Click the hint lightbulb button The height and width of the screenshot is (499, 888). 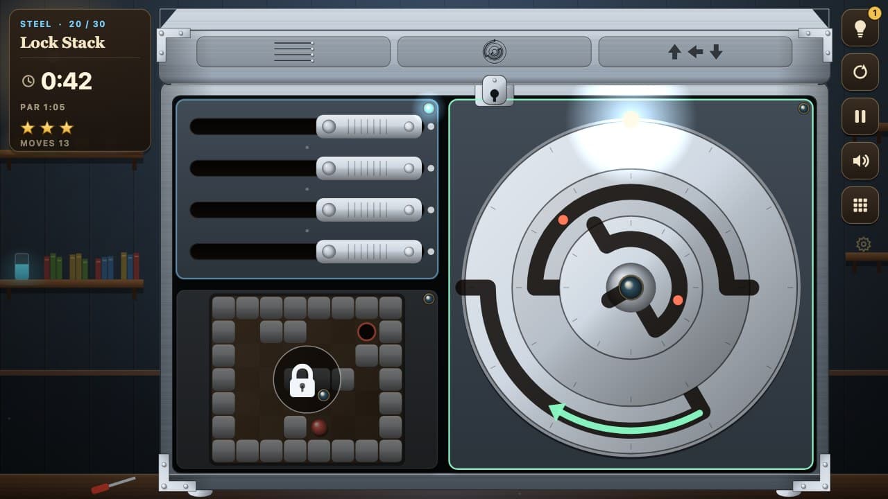click(x=860, y=28)
